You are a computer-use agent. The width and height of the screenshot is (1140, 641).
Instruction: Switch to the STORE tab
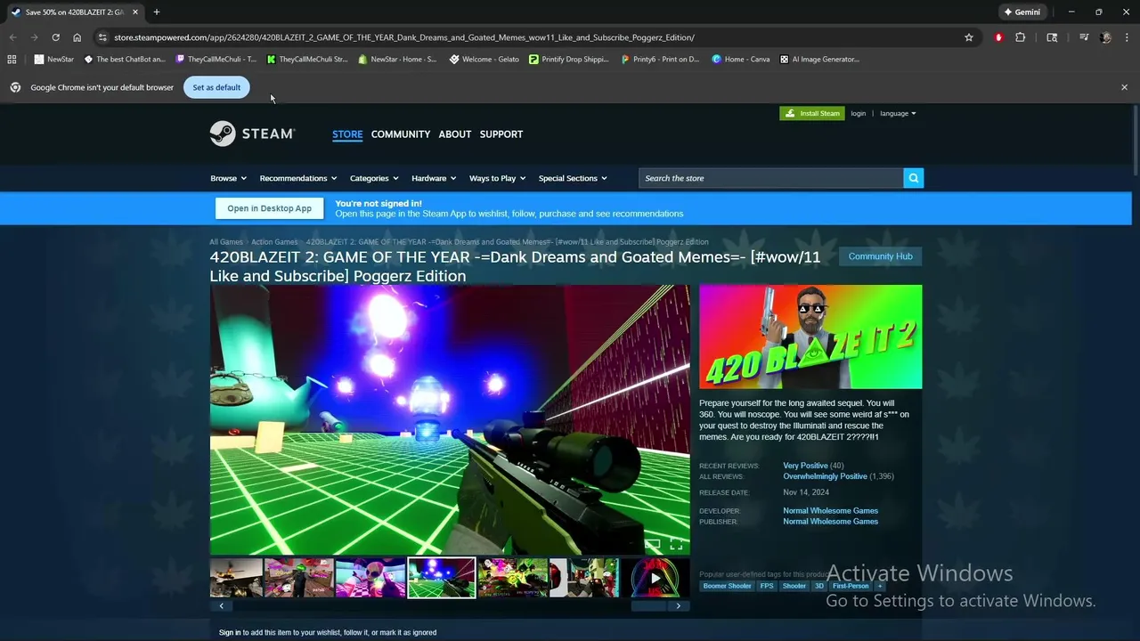coord(347,134)
